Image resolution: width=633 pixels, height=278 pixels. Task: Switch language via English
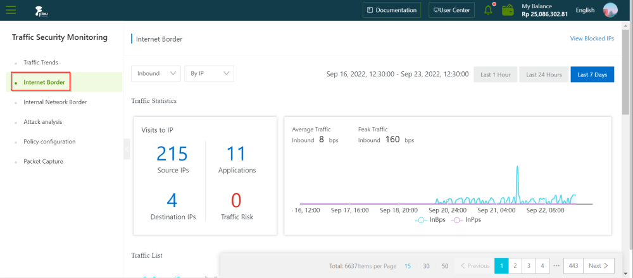click(x=585, y=10)
